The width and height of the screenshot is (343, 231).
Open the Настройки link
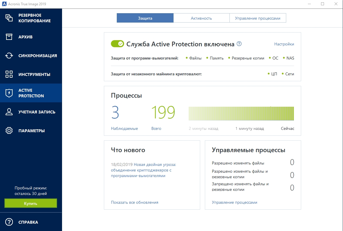point(284,44)
